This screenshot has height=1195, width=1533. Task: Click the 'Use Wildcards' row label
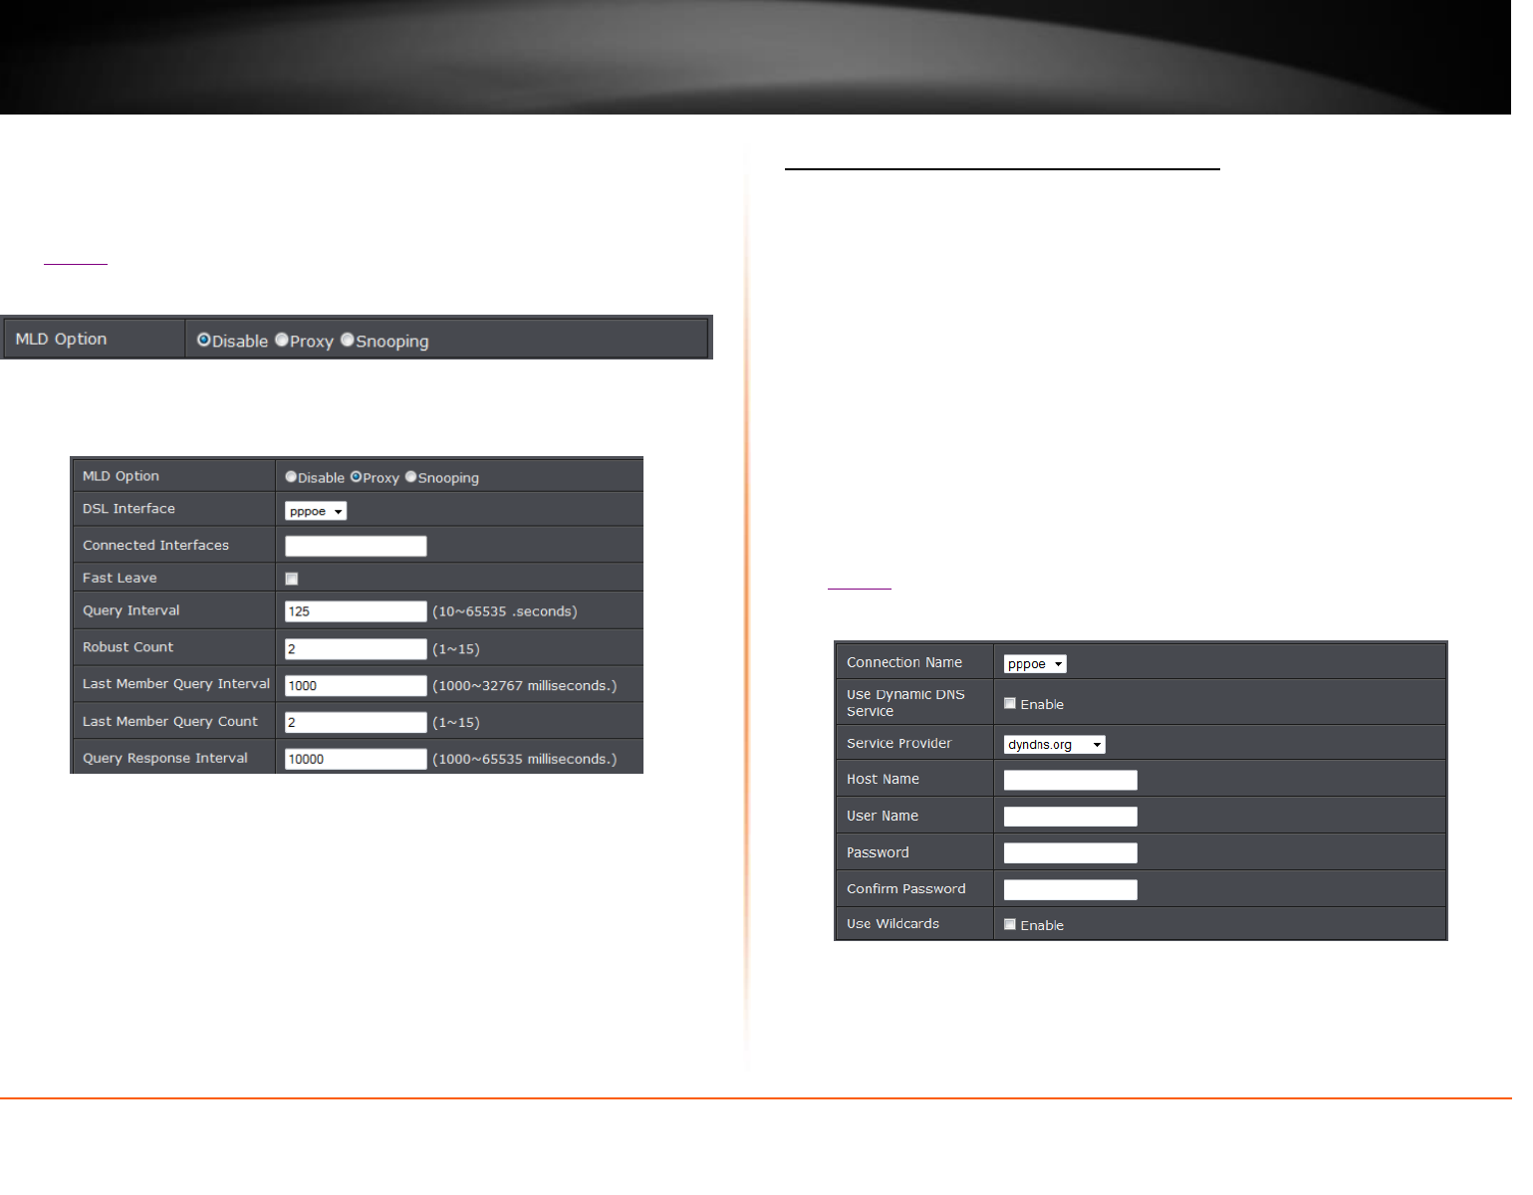pos(893,923)
